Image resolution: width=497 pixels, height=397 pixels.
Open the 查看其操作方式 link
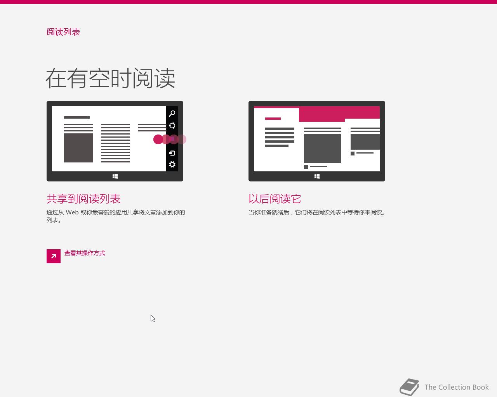(85, 253)
